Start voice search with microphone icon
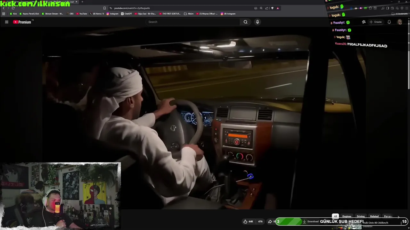This screenshot has width=410, height=230. pos(257,22)
